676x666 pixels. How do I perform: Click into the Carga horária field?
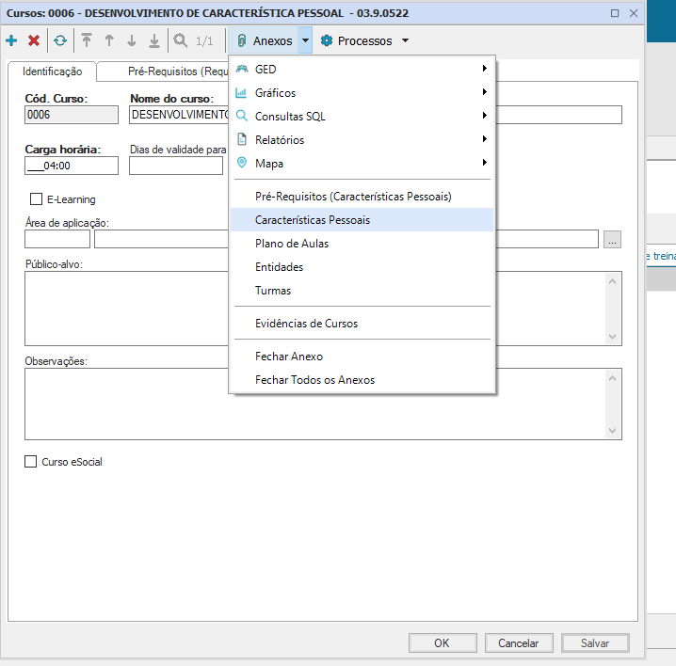72,166
